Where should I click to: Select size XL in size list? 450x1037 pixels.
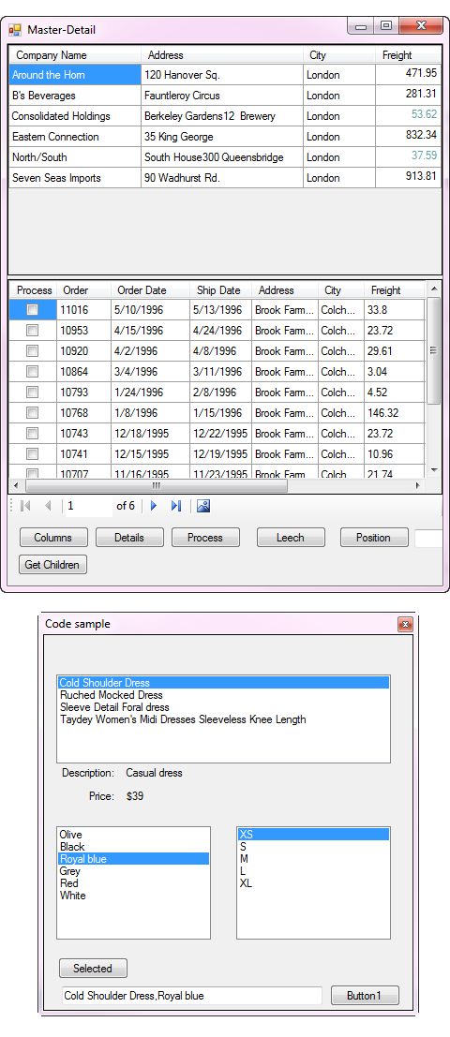coord(314,883)
